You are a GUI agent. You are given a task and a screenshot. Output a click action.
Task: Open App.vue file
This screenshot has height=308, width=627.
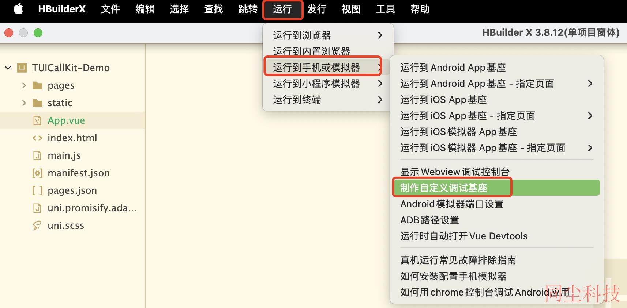click(x=66, y=120)
